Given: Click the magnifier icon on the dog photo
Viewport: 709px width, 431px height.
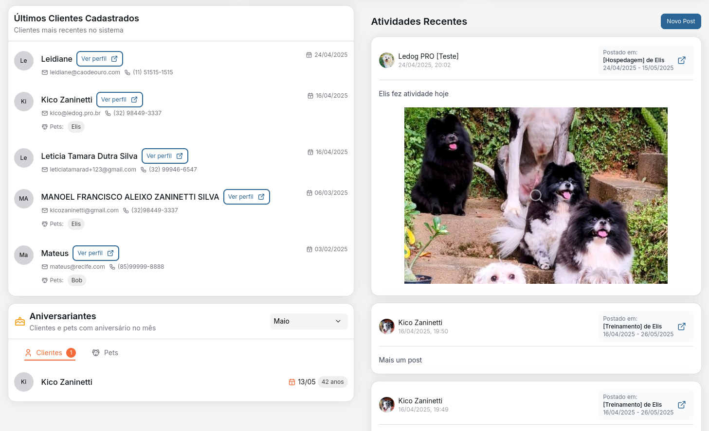Looking at the screenshot, I should 536,196.
